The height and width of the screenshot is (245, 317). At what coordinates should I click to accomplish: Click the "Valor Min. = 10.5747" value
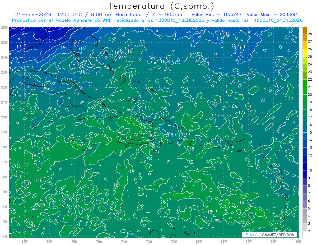coord(217,15)
